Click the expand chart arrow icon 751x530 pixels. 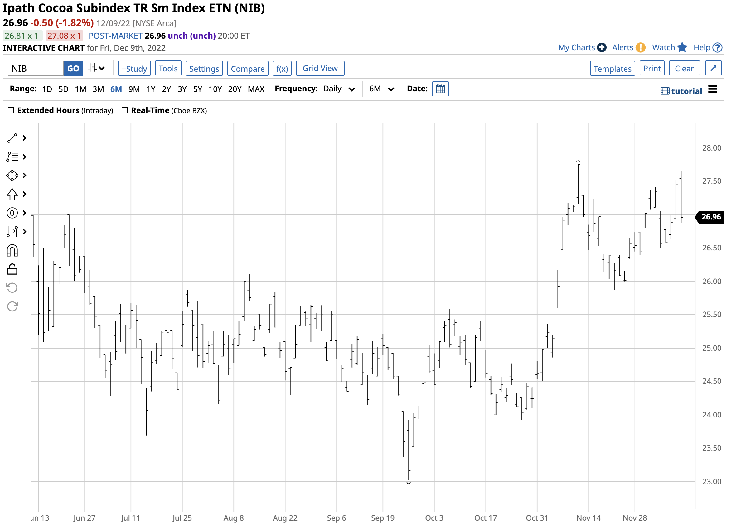pos(713,68)
